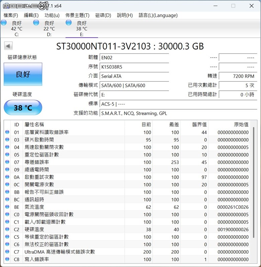This screenshot has height=267, width=261.
Task: Select the 馬達啟動關閉次數 attribute name
Action: point(44,147)
